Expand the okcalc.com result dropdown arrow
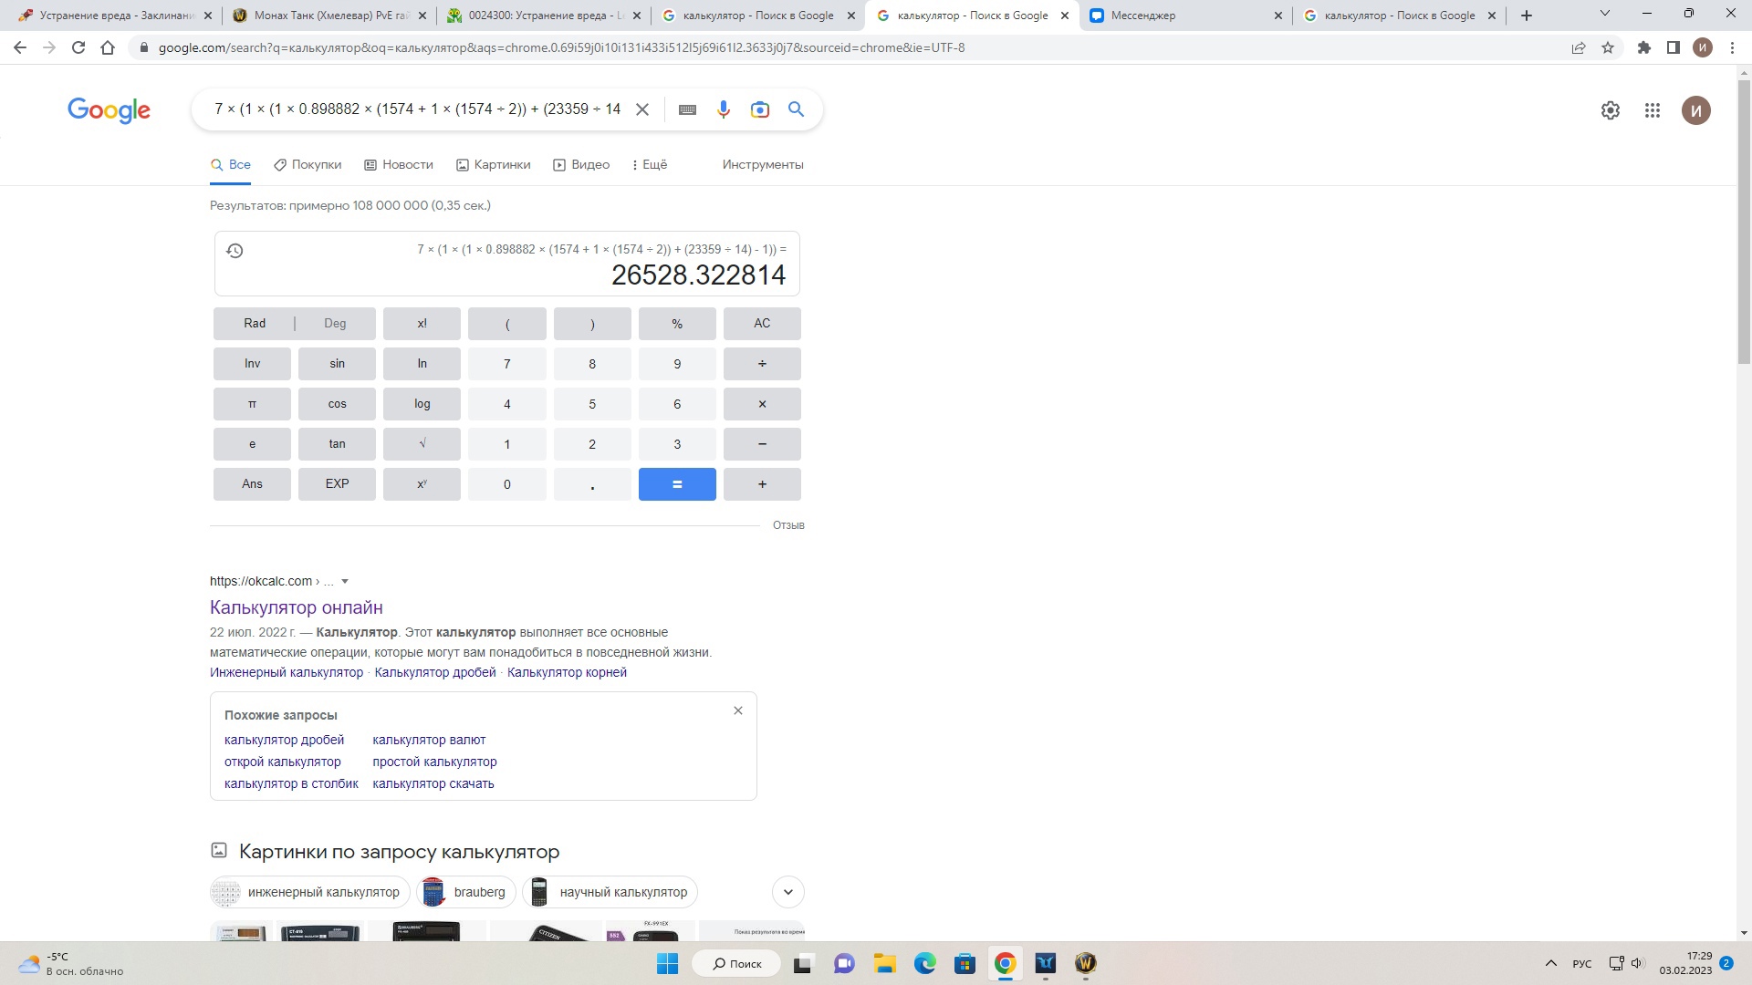Image resolution: width=1752 pixels, height=985 pixels. click(345, 581)
